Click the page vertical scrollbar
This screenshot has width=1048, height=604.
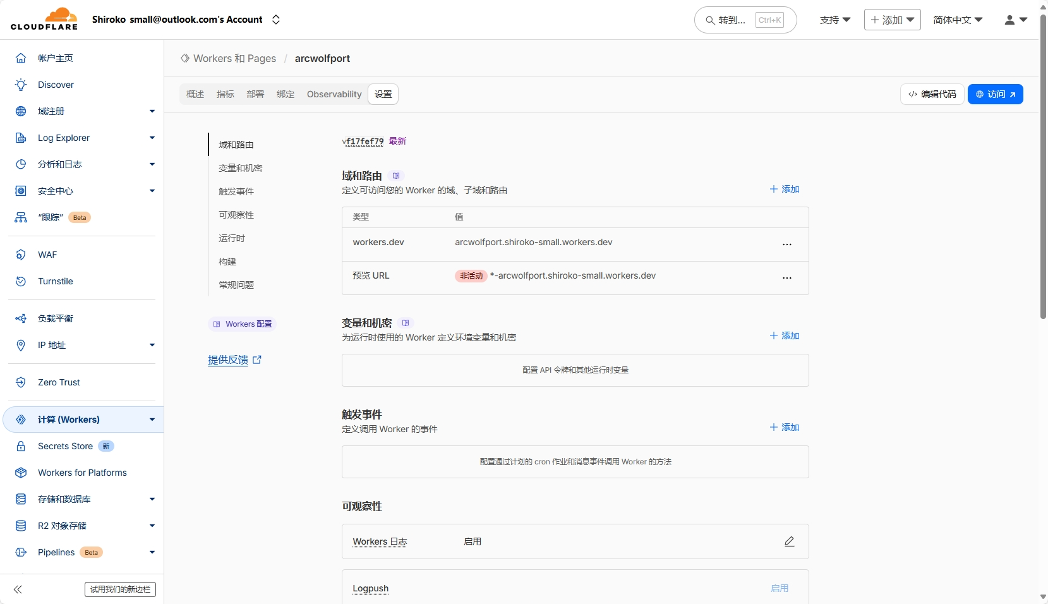(1043, 164)
